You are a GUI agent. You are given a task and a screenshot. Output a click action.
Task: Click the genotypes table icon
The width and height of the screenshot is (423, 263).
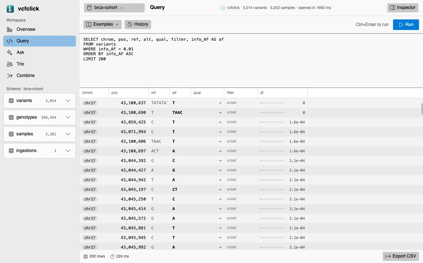(x=11, y=117)
